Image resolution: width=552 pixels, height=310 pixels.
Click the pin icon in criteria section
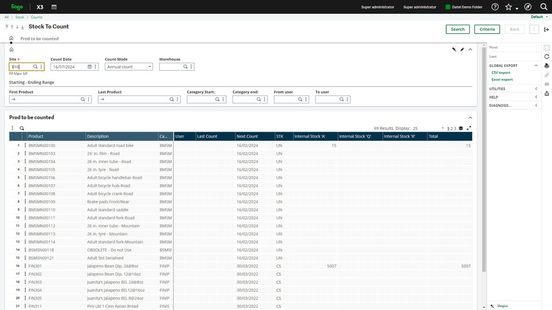454,49
